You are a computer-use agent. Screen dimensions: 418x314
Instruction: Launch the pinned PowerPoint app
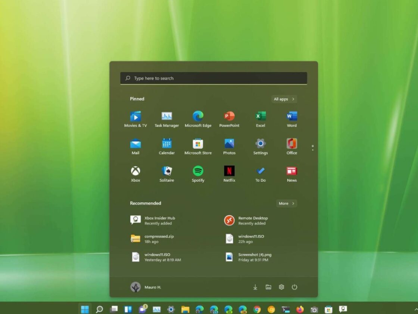tap(229, 119)
